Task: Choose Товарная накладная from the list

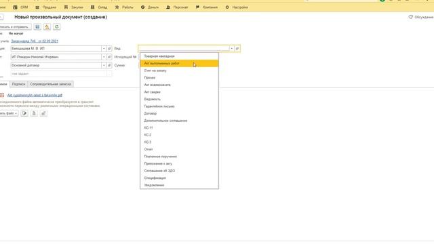Action: [x=179, y=56]
